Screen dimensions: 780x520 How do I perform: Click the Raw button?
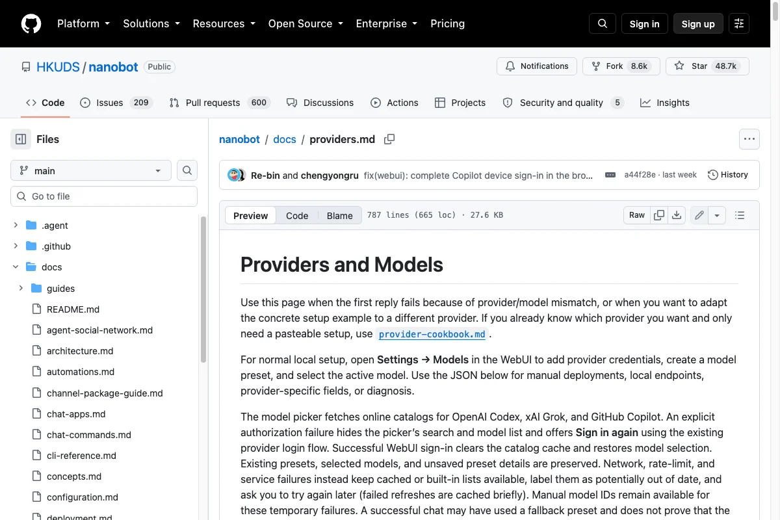tap(637, 215)
